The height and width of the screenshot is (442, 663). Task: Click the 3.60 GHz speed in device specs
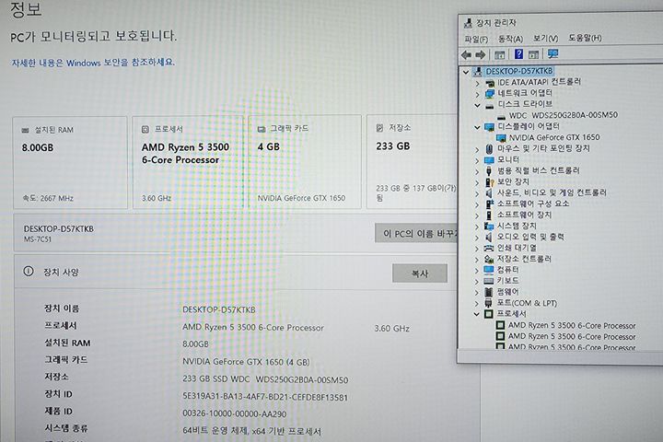[x=391, y=328]
